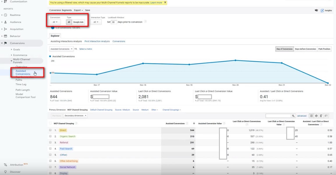
Task: Click the Discover lightbulb icon
Action: coord(6,172)
